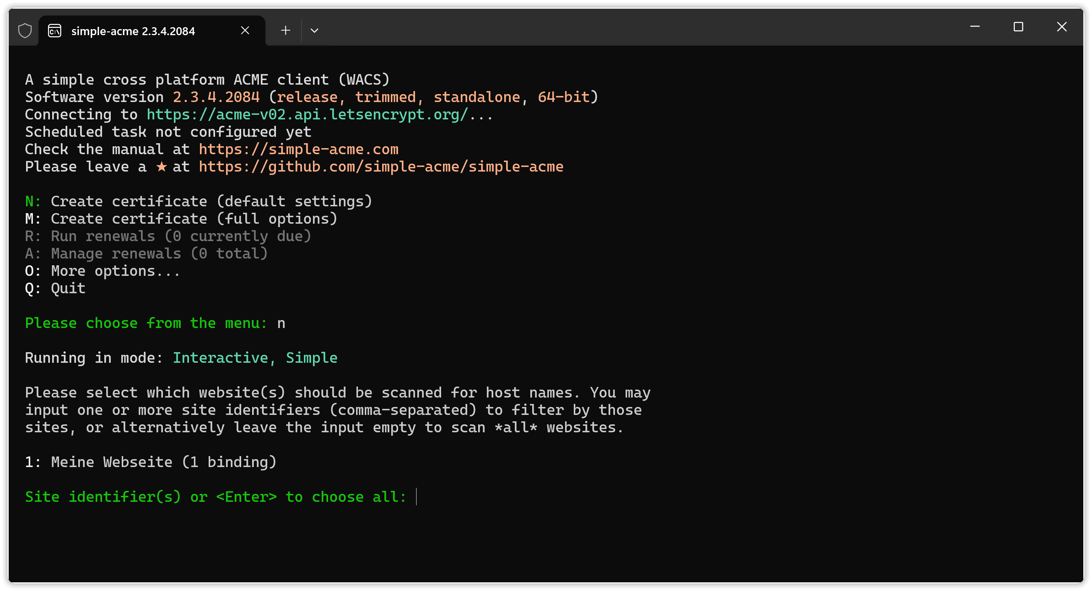Close the terminal window
Screen dimensions: 1092x591
[x=1061, y=27]
